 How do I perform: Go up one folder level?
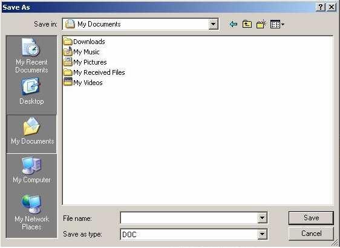tap(247, 24)
